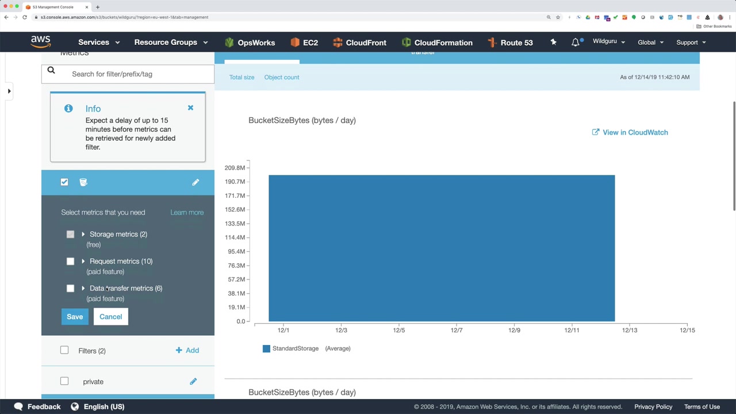Click the Feedback speech bubble icon
Viewport: 736px width, 414px height.
pos(18,407)
